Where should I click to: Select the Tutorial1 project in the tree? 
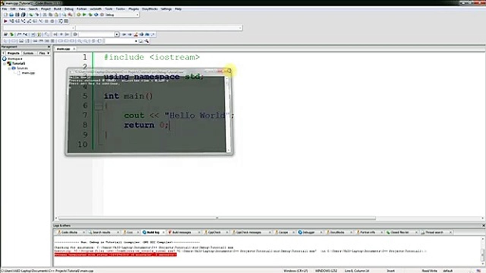tap(19, 63)
